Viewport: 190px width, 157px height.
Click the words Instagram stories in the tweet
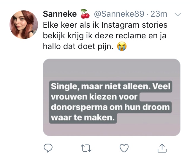pos(134,25)
